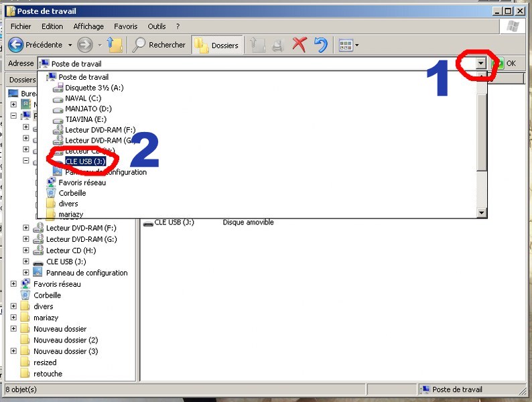532x402 pixels.
Task: Open the Rechercher search tool
Action: (159, 45)
